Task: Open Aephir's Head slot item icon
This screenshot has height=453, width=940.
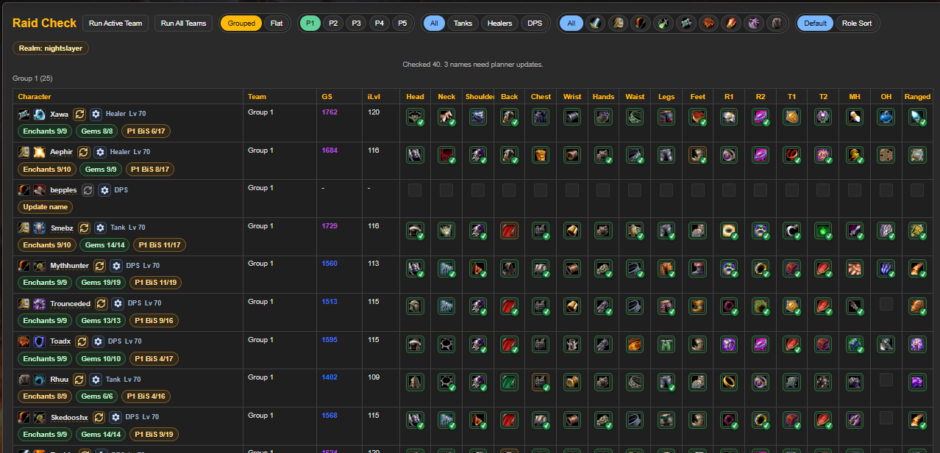Action: pyautogui.click(x=415, y=154)
